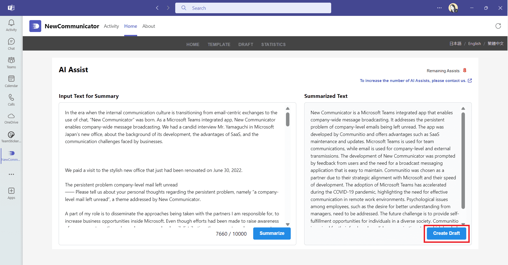Image resolution: width=508 pixels, height=265 pixels.
Task: Open Chat in Teams sidebar
Action: click(x=11, y=44)
